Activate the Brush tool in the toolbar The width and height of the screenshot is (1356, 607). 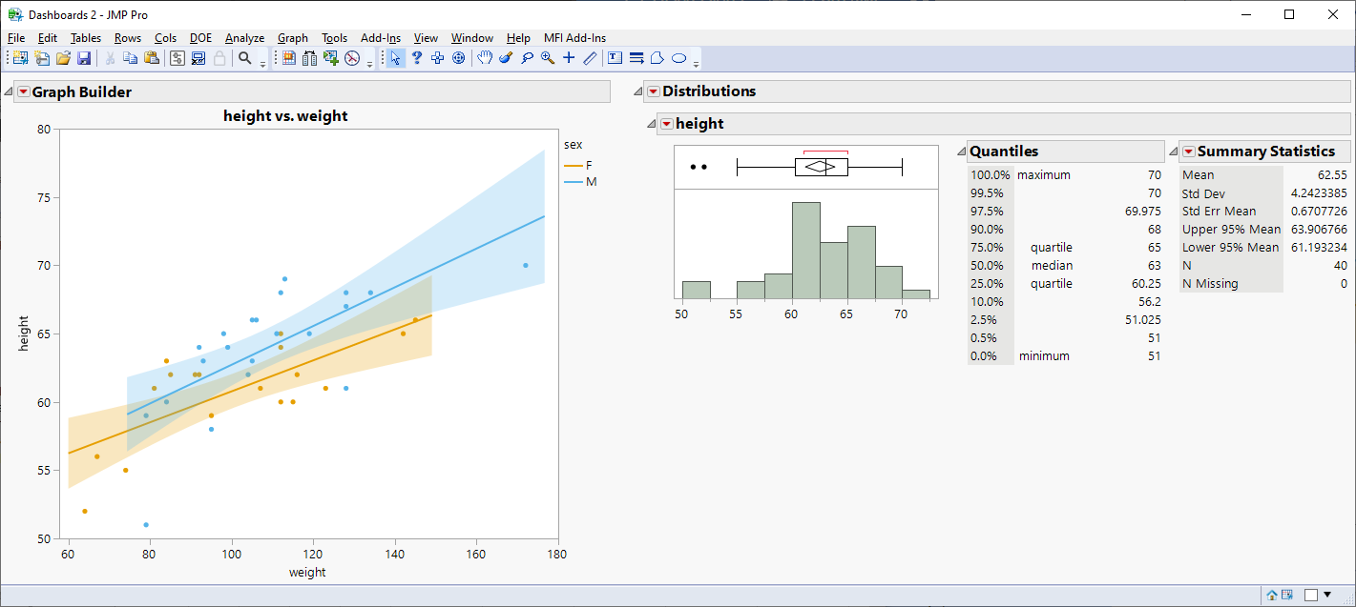point(504,58)
